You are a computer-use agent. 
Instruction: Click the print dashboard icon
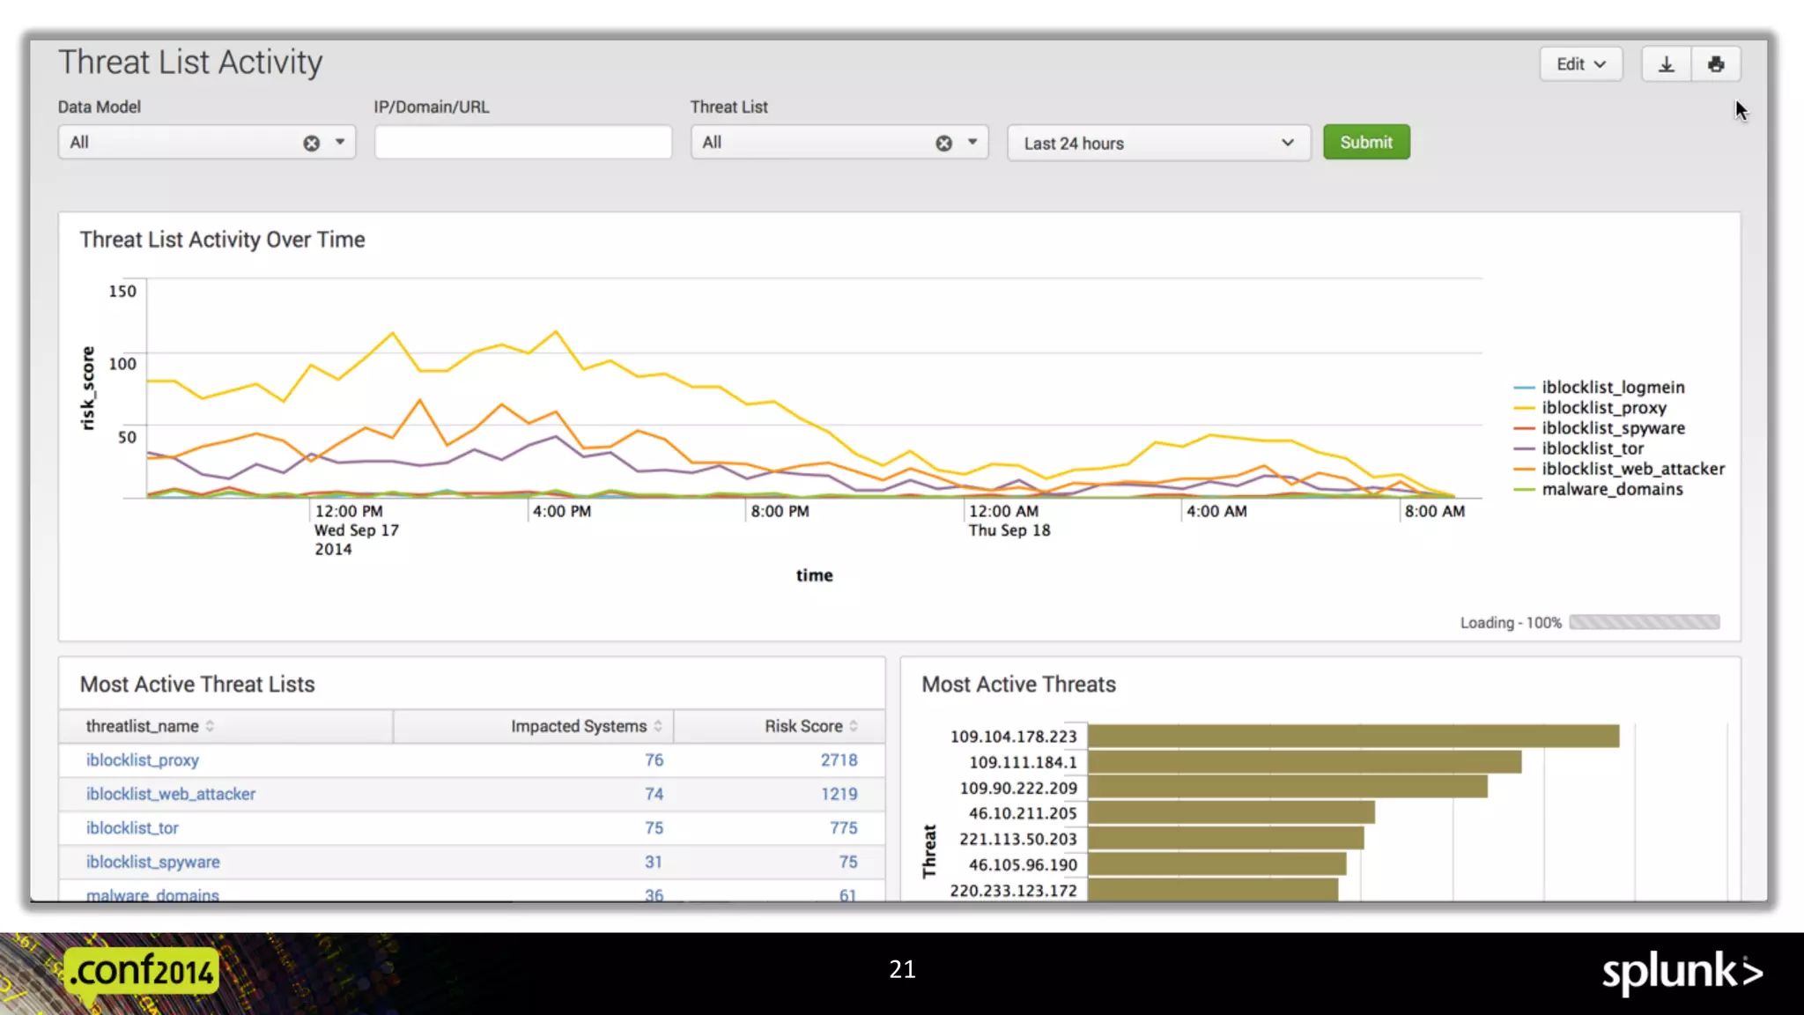click(1715, 64)
